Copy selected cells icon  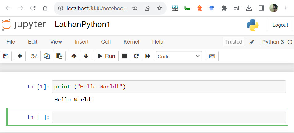tap(47, 56)
